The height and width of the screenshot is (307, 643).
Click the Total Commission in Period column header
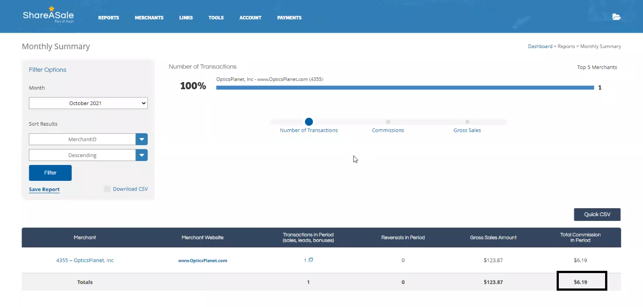pyautogui.click(x=580, y=237)
